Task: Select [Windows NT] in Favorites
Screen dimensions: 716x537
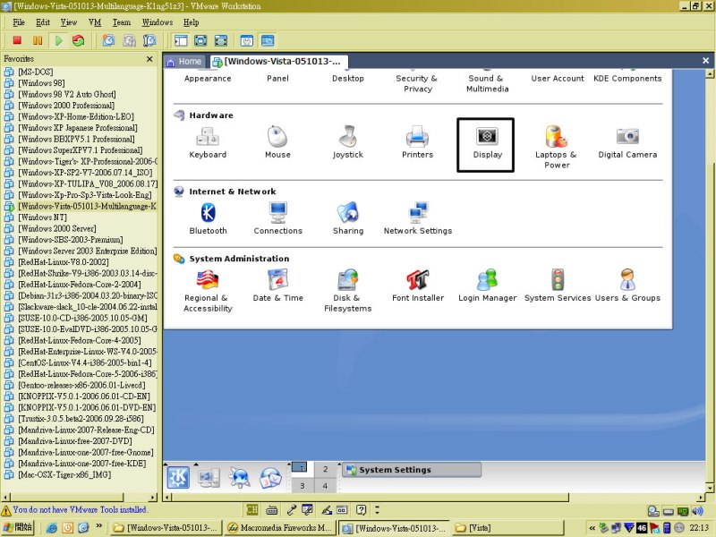Action: [x=42, y=217]
